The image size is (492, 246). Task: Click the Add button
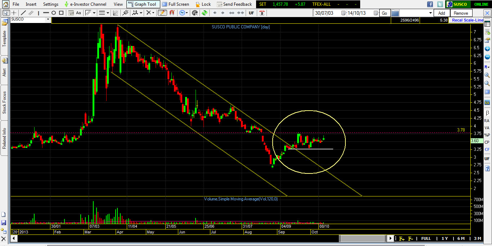(x=442, y=13)
